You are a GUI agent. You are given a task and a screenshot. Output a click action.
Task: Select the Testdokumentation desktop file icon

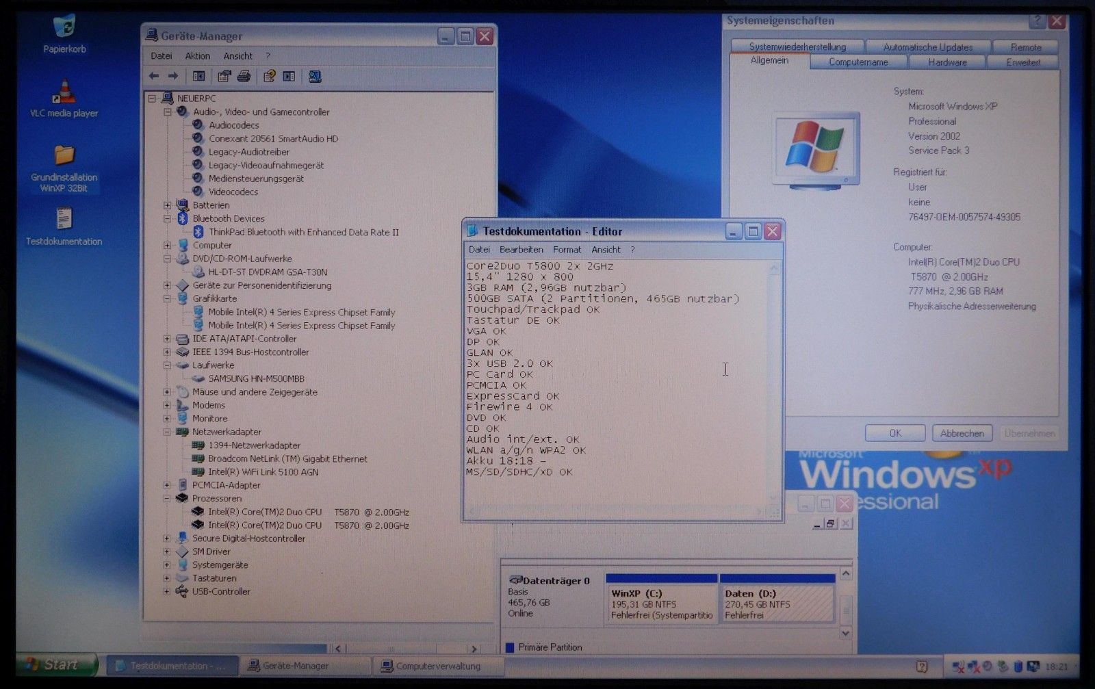point(64,227)
